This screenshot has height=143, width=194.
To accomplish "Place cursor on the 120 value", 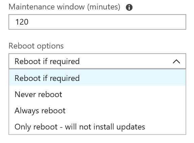I will [22, 22].
